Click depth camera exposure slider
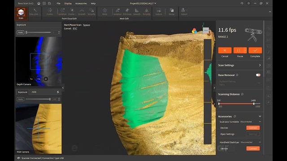The height and width of the screenshot is (161, 287). pyautogui.click(x=39, y=32)
